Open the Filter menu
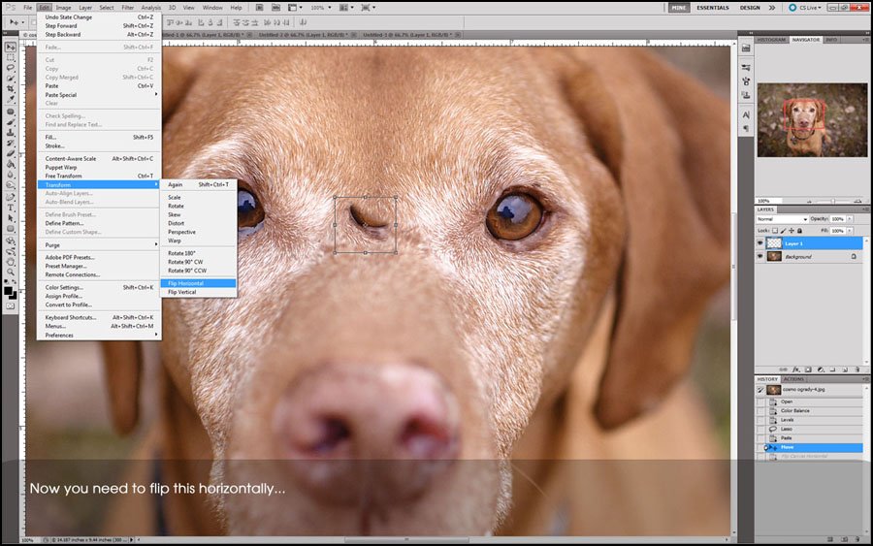Viewport: 873px width, 546px height. (x=127, y=8)
